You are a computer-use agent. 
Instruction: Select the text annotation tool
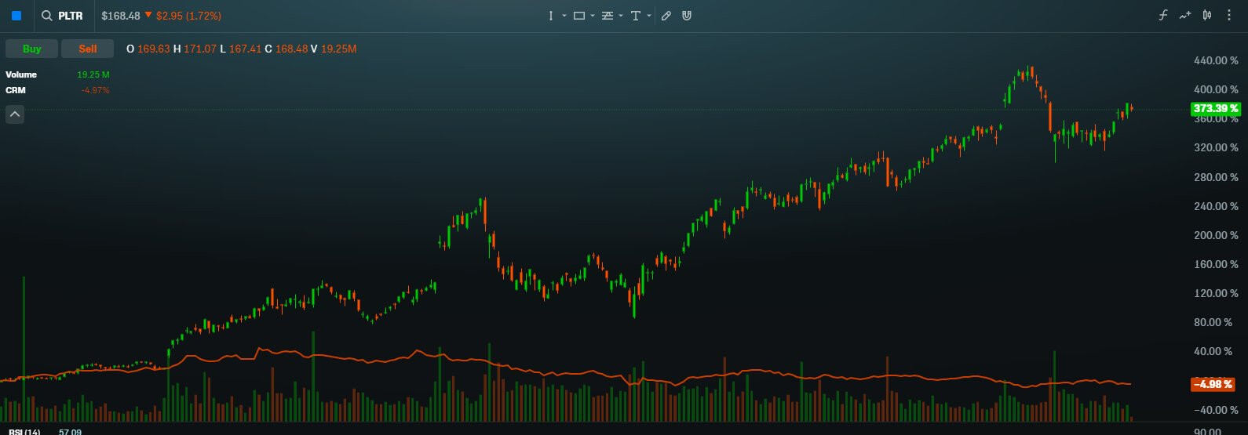point(635,16)
